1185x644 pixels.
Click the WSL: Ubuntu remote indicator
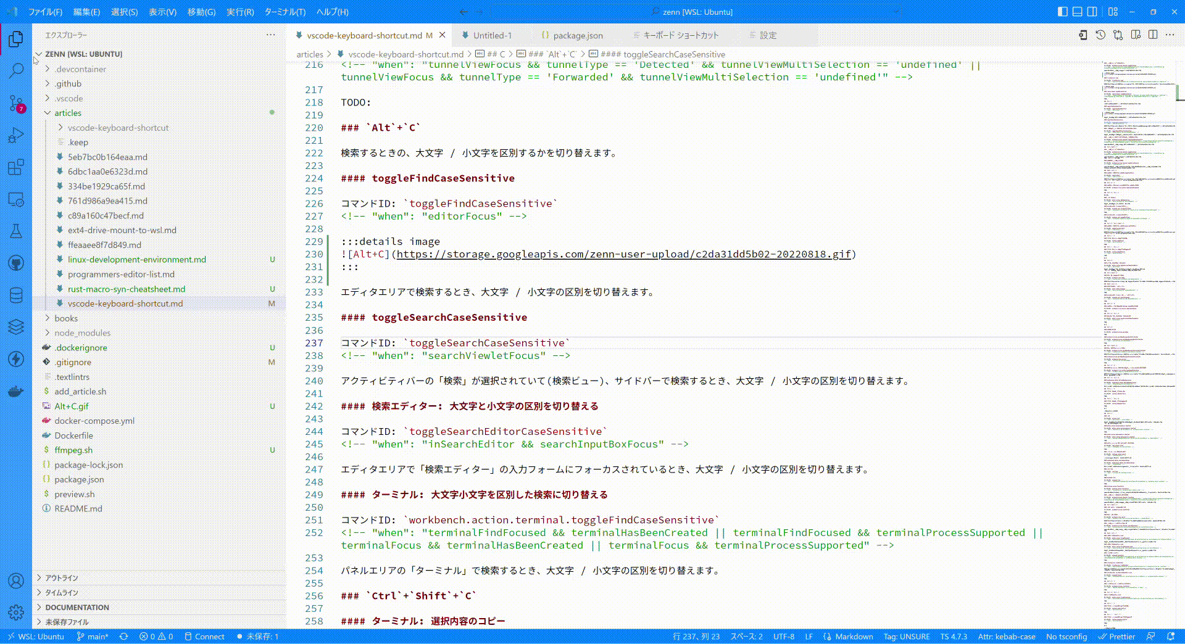(x=36, y=637)
